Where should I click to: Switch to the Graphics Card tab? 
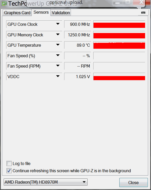click(x=17, y=13)
